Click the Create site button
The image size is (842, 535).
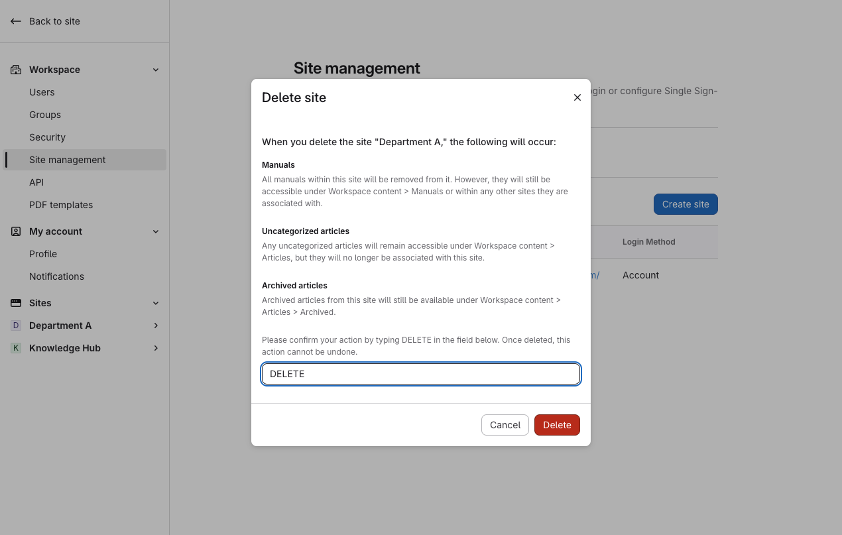point(686,204)
